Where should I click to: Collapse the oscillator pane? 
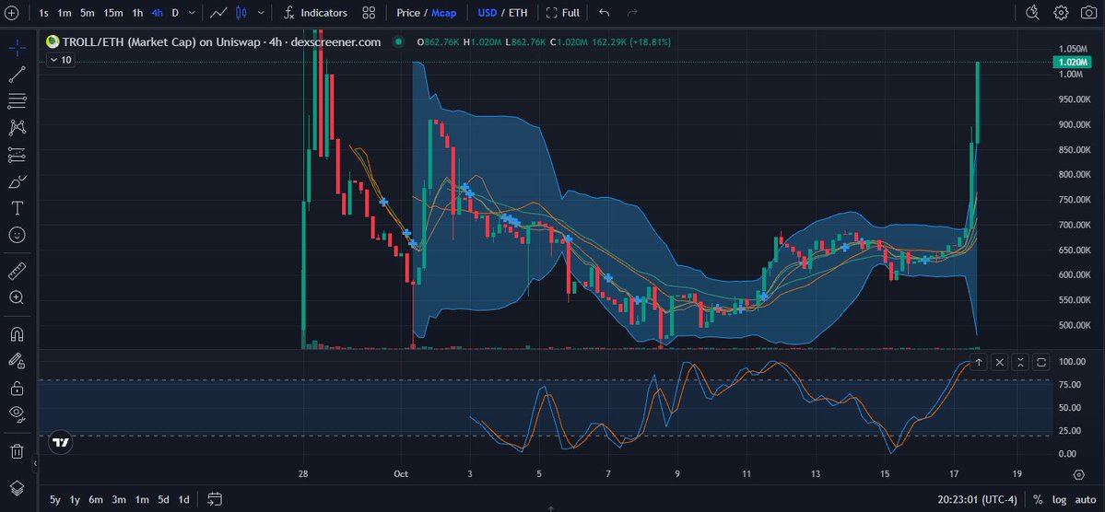coord(1021,362)
